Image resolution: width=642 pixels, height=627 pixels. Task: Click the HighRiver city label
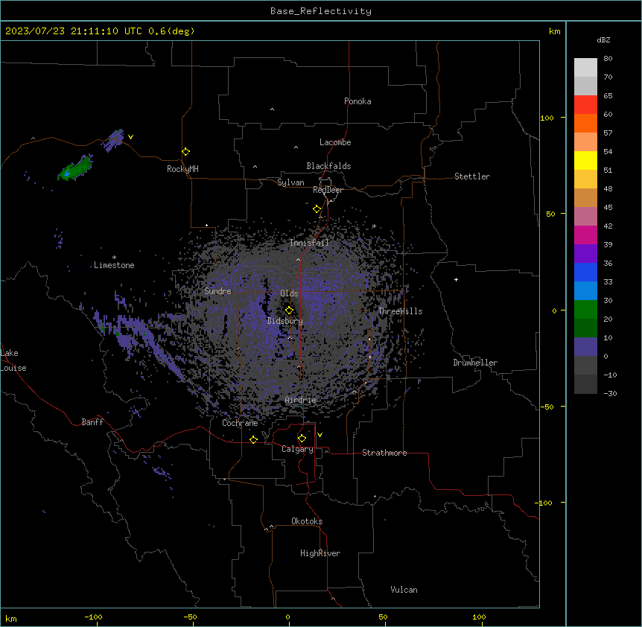point(320,553)
